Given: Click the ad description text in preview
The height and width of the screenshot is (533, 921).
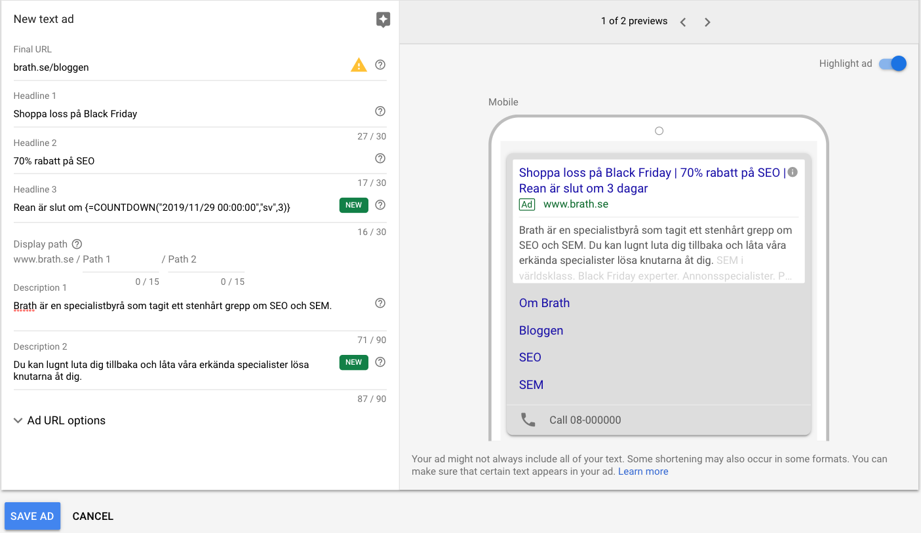Looking at the screenshot, I should pos(656,253).
